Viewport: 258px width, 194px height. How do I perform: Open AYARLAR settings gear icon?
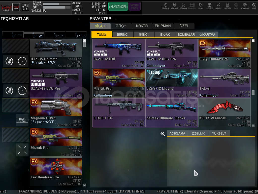click(245, 6)
